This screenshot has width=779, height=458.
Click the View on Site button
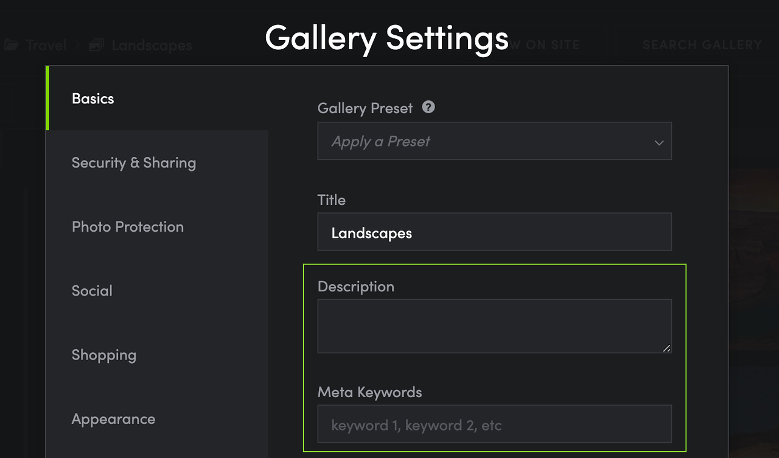pos(544,45)
